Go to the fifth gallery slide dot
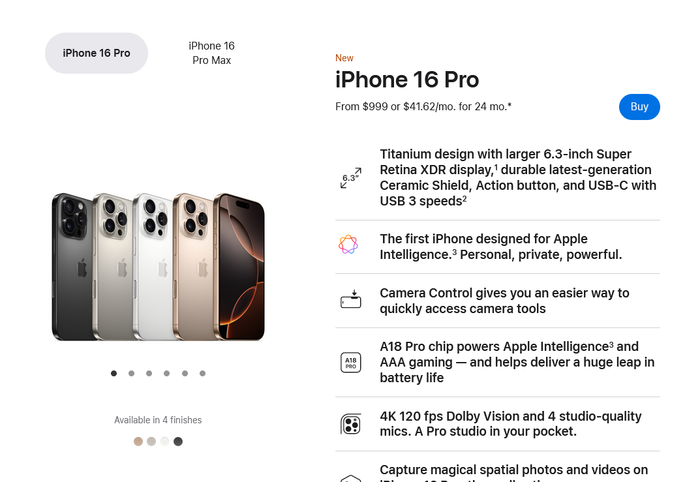This screenshot has width=685, height=482. (x=185, y=373)
